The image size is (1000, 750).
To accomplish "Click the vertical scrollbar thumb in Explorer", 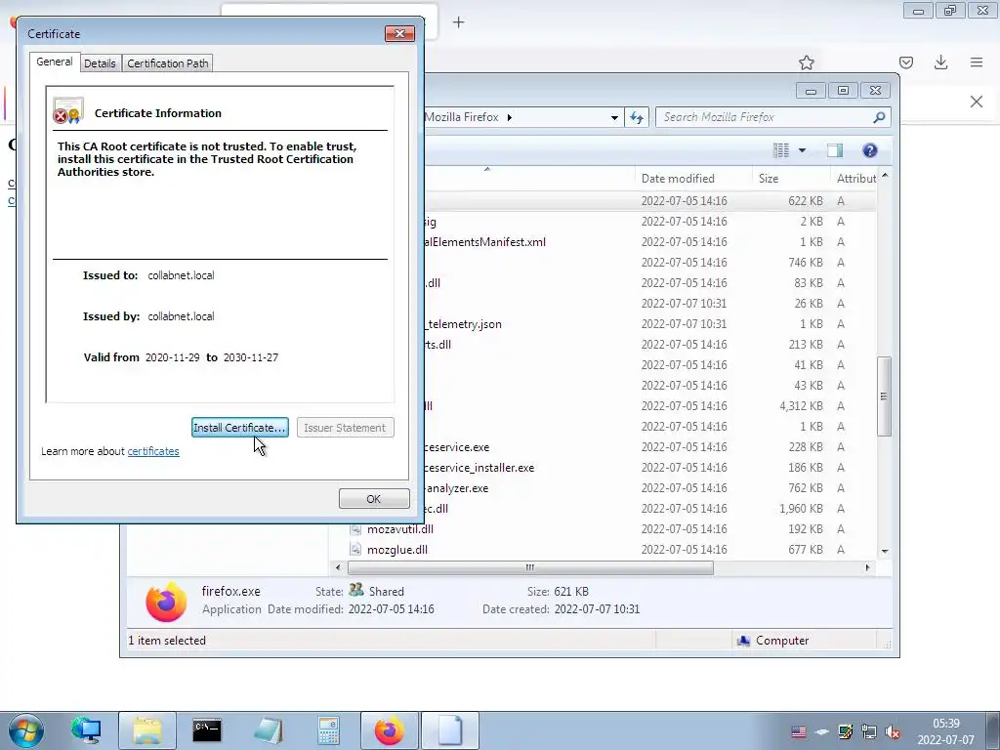I will (x=884, y=396).
